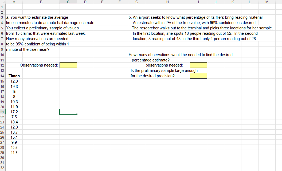Select the highlighted column C header
This screenshot has width=282, height=171.
coord(68,2)
